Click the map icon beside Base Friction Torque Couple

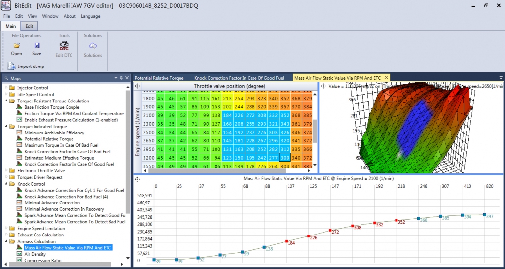(x=19, y=107)
